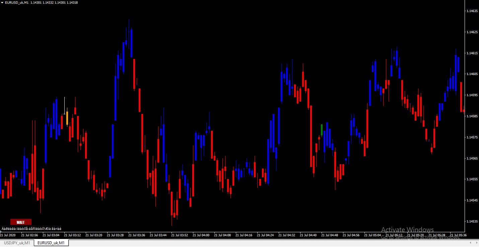Click the orange highlighted candle
Screen dimensions: 479x247
click(x=67, y=118)
